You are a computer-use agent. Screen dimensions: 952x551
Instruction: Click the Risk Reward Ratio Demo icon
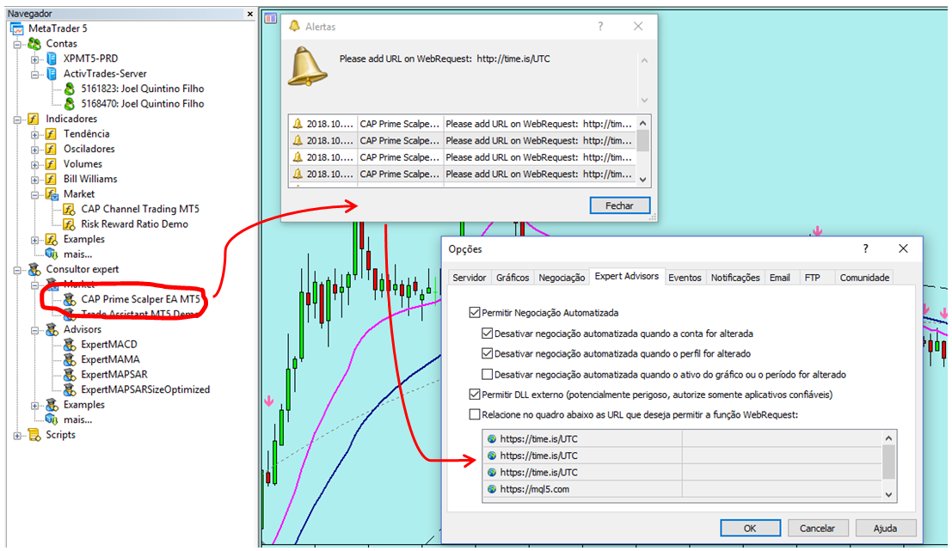tap(70, 224)
